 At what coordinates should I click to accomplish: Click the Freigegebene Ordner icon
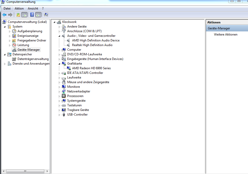click(14, 41)
